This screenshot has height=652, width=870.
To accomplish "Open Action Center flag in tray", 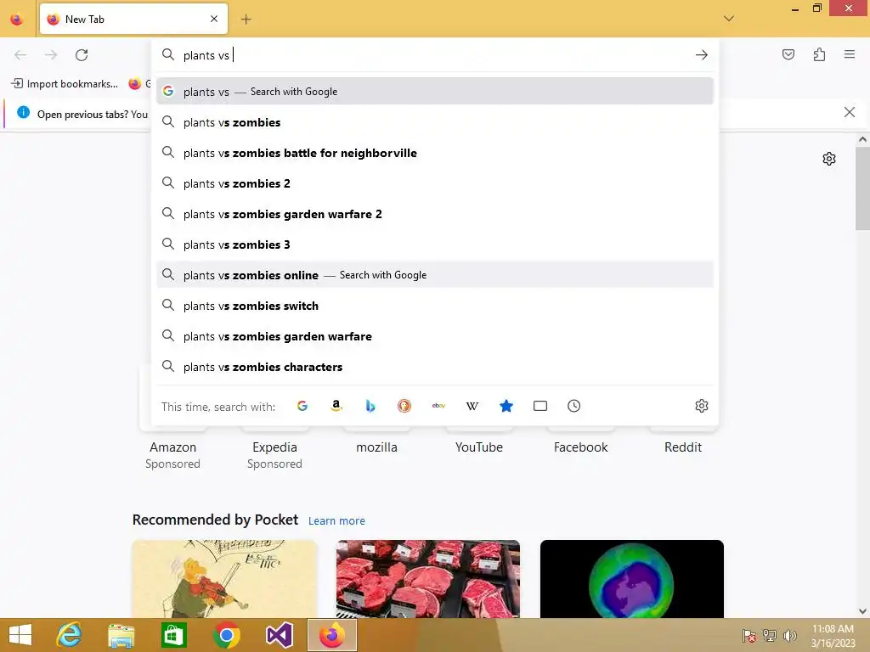I will point(749,636).
